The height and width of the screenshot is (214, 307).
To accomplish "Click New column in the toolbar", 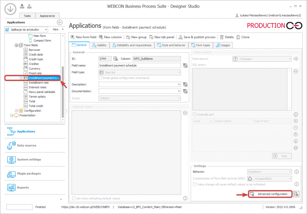I will pyautogui.click(x=110, y=37).
